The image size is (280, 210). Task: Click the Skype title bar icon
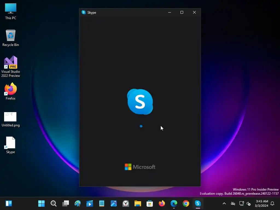tap(84, 12)
